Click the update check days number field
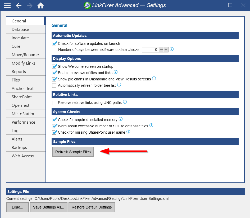Image resolution: width=250 pixels, height=218 pixels. [x=151, y=50]
